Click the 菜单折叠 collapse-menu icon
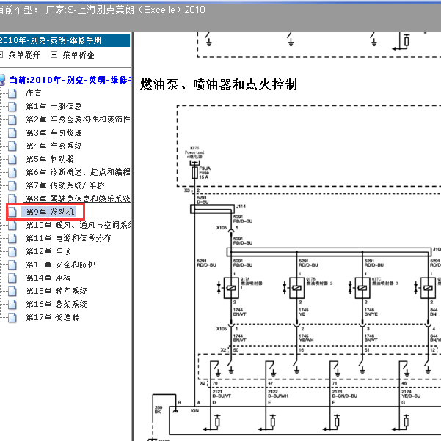This screenshot has width=441, height=441. pos(54,54)
